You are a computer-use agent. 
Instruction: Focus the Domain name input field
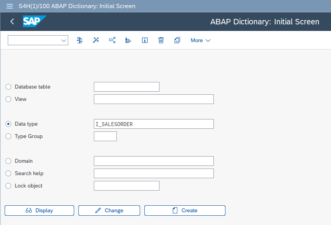coord(154,161)
